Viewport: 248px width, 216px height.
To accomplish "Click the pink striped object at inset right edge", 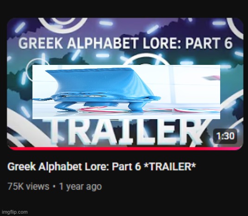I will 212,78.
